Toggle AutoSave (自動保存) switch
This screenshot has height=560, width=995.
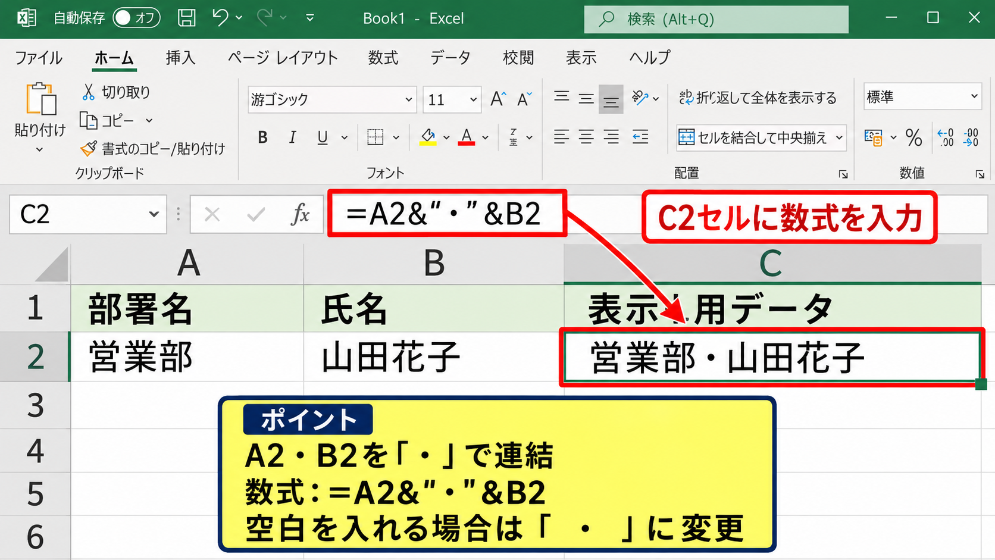coord(136,18)
